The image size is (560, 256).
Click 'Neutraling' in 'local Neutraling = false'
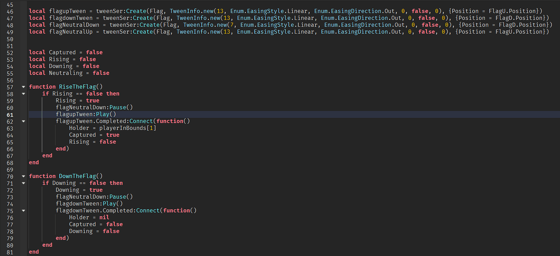[66, 73]
